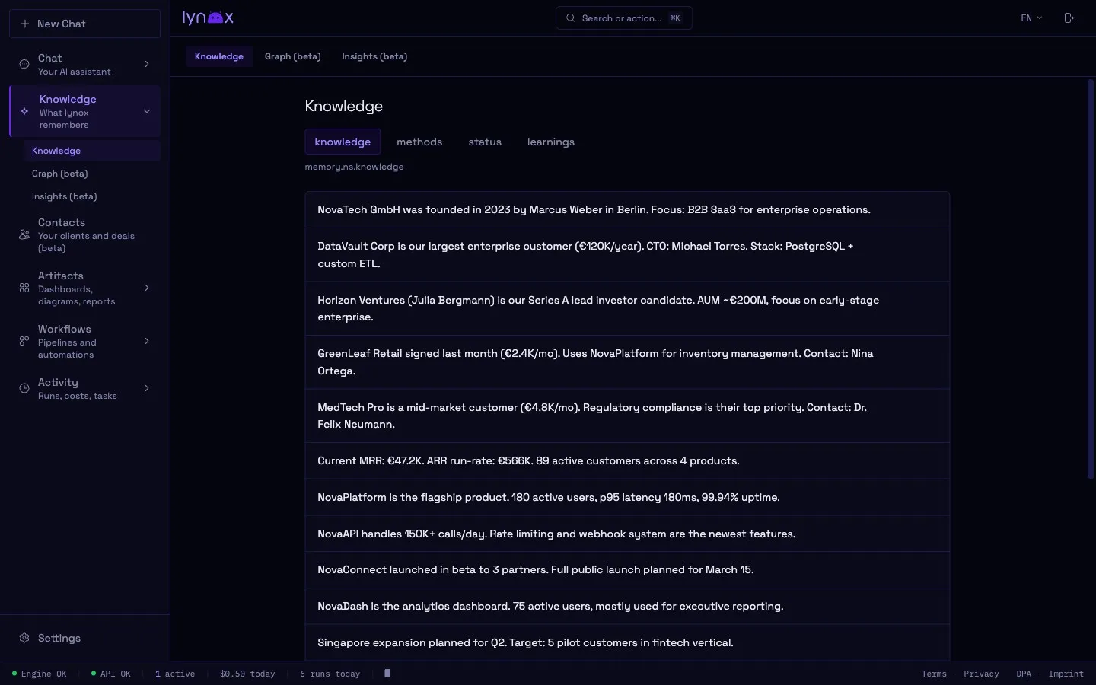Expand the Artifacts section chevron
The width and height of the screenshot is (1096, 685).
[x=147, y=288]
